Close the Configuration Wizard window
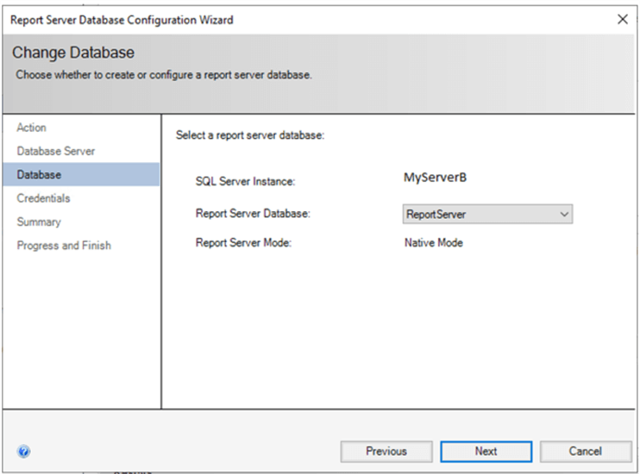 (623, 19)
